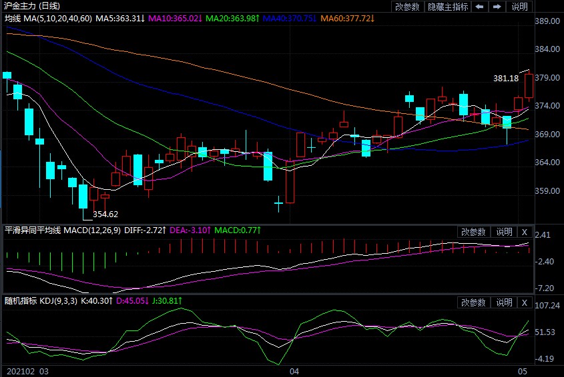Click the 381.18 high price marker
The width and height of the screenshot is (564, 377).
tap(505, 79)
